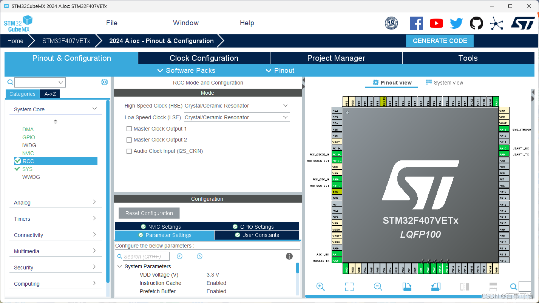Switch to the Clock Configuration tab

tap(204, 58)
